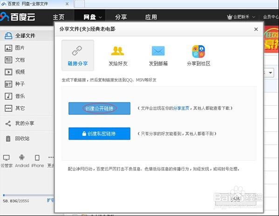This screenshot has width=279, height=216.
Task: Select 发给好友 send to friends option
Action: (x=118, y=56)
